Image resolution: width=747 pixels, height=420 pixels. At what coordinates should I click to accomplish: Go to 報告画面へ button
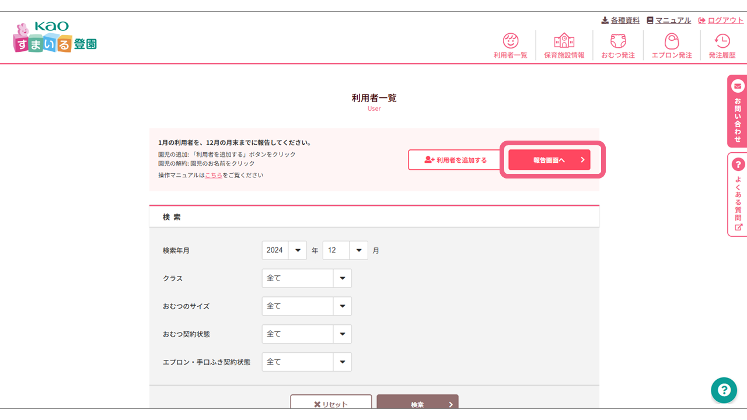[x=549, y=160]
